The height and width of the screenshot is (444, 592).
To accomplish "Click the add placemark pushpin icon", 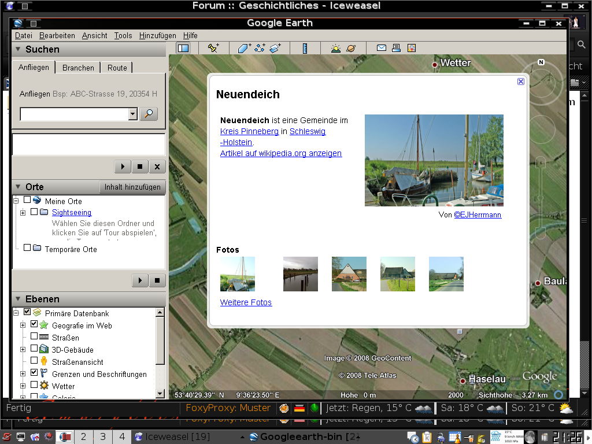I will tap(213, 49).
